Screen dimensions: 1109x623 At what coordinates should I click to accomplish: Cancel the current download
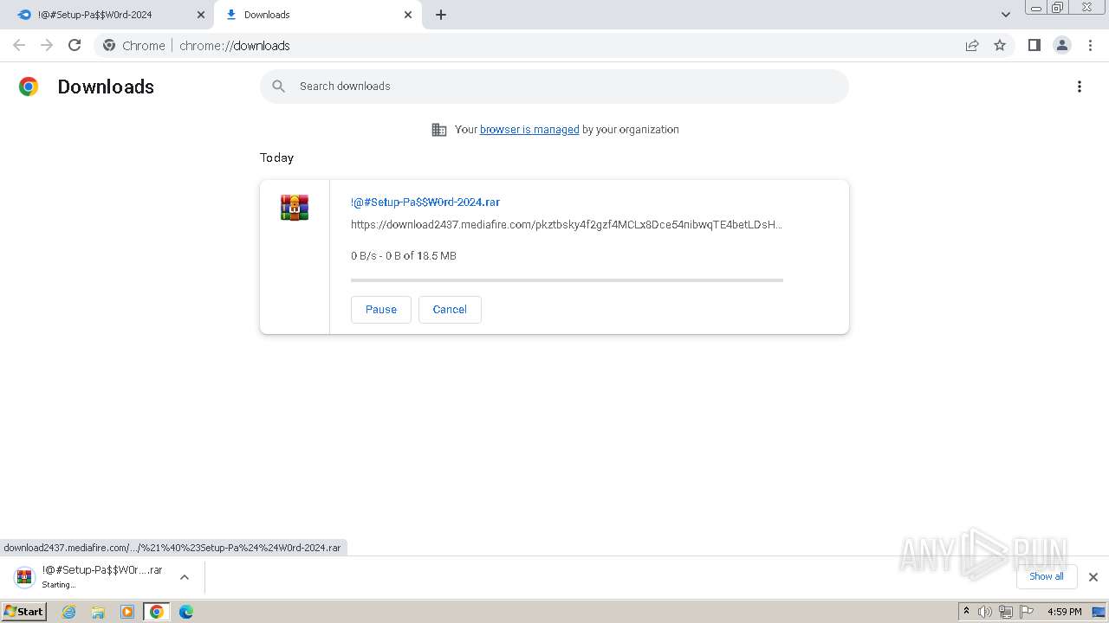450,310
